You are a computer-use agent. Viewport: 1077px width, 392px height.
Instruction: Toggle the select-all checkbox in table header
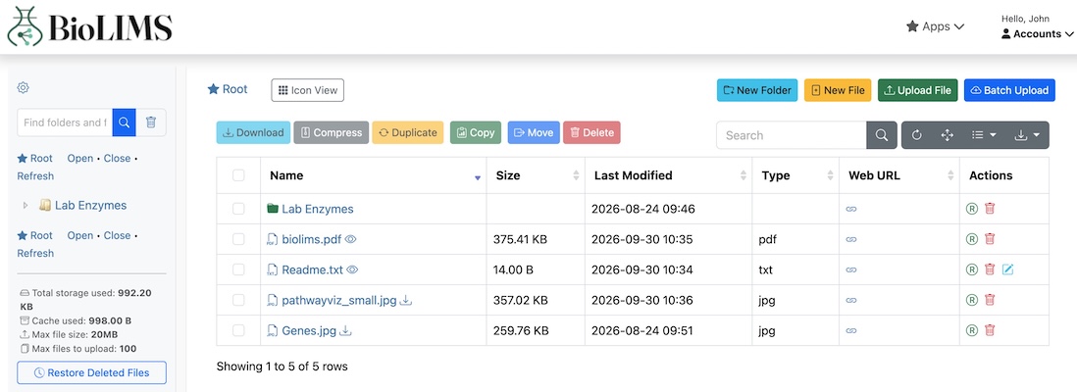point(238,175)
